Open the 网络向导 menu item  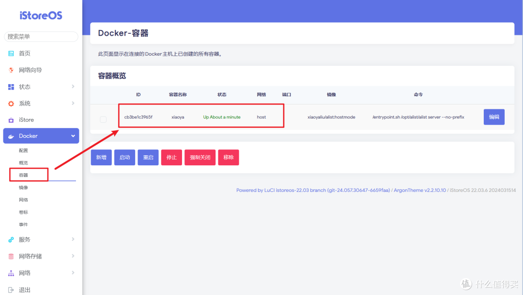click(x=31, y=70)
